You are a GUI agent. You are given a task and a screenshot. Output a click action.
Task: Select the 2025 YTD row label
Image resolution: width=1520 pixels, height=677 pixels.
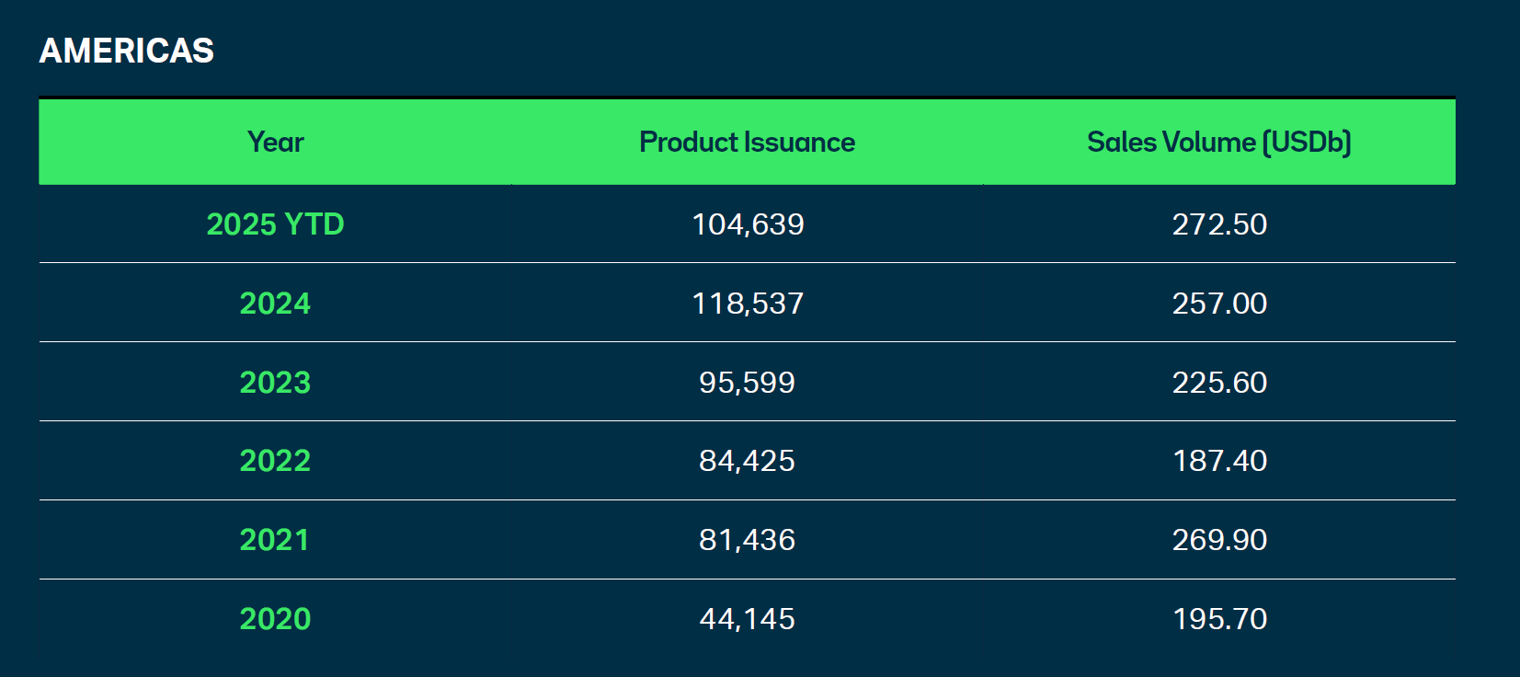coord(275,224)
